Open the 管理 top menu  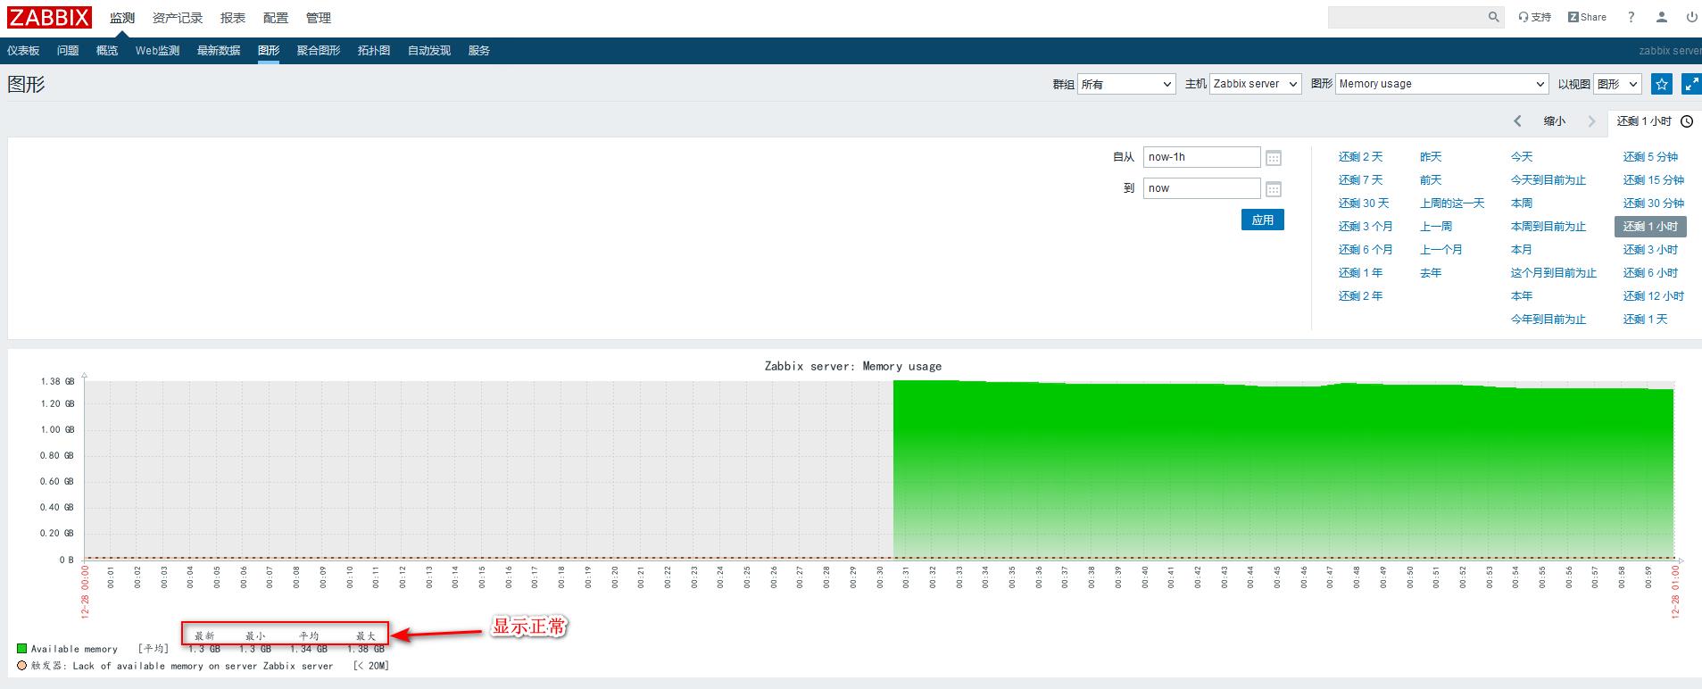click(319, 18)
